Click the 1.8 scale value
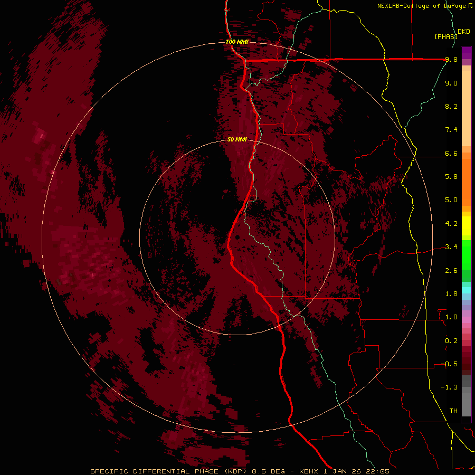The image size is (475, 475). pos(451,294)
